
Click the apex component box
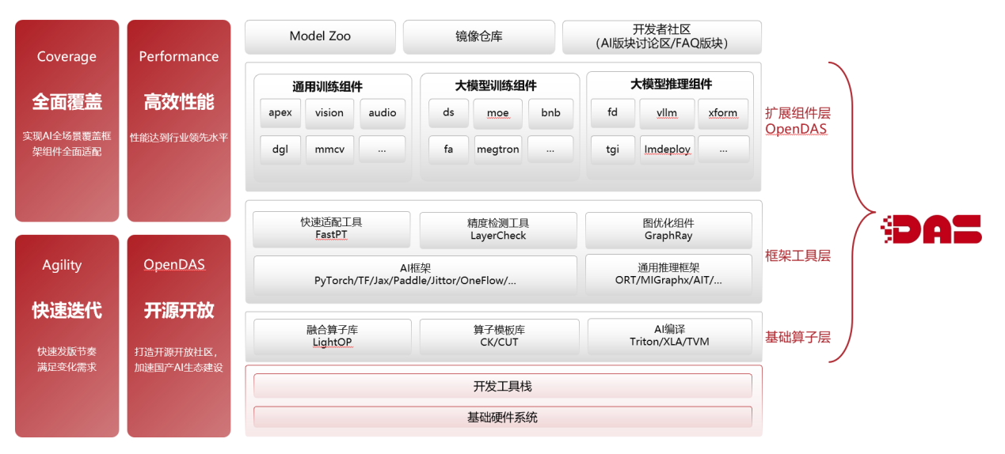pyautogui.click(x=280, y=113)
